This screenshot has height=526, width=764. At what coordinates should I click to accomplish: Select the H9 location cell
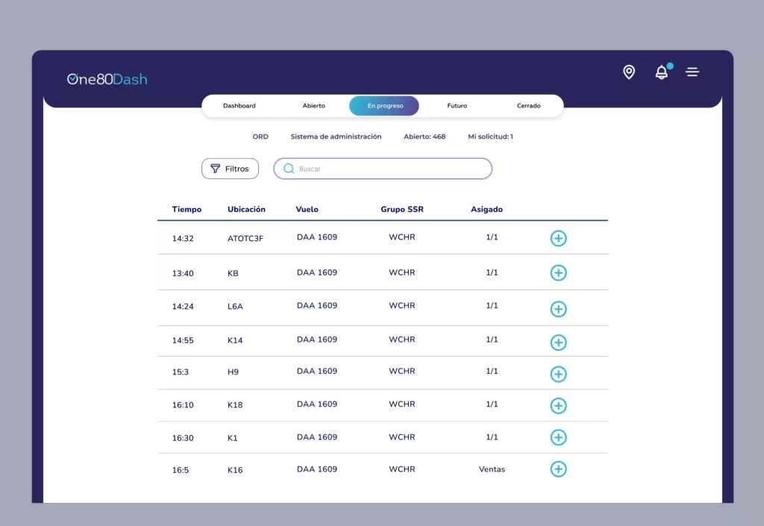click(233, 372)
